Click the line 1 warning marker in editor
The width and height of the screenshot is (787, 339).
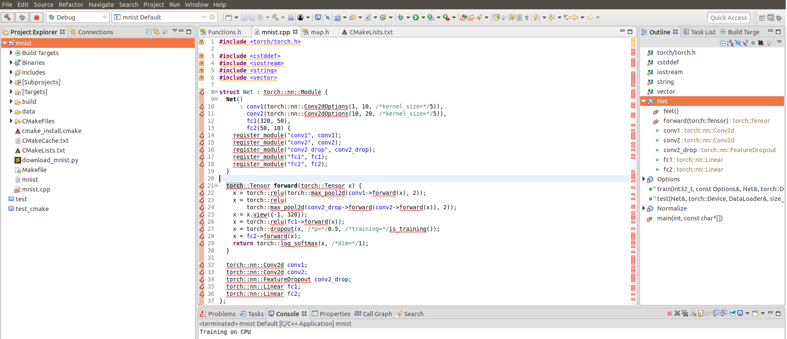(x=202, y=42)
